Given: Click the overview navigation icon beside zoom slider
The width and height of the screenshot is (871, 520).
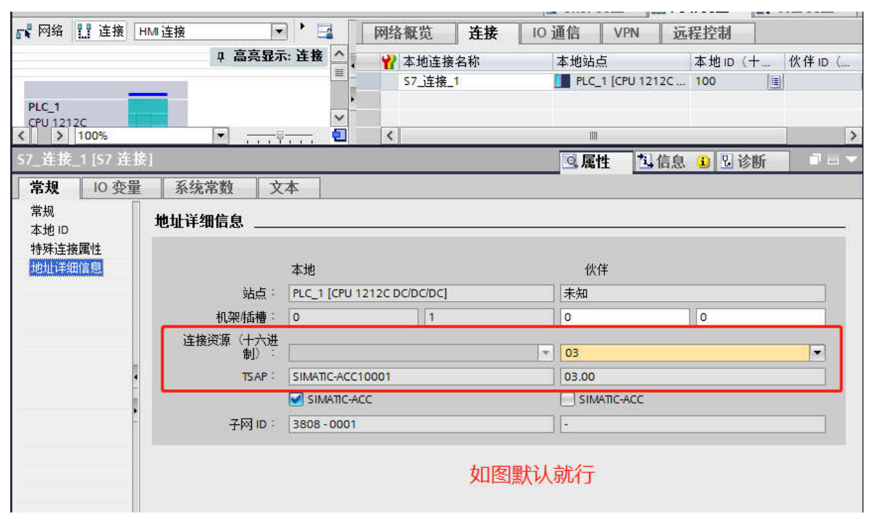Looking at the screenshot, I should click(339, 135).
